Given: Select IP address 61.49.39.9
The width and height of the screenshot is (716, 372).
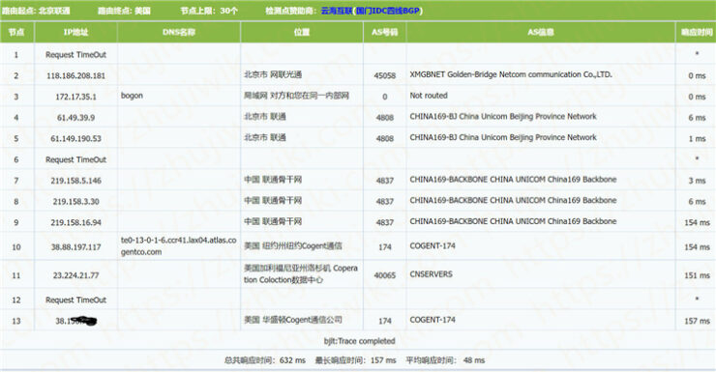Looking at the screenshot, I should [75, 118].
